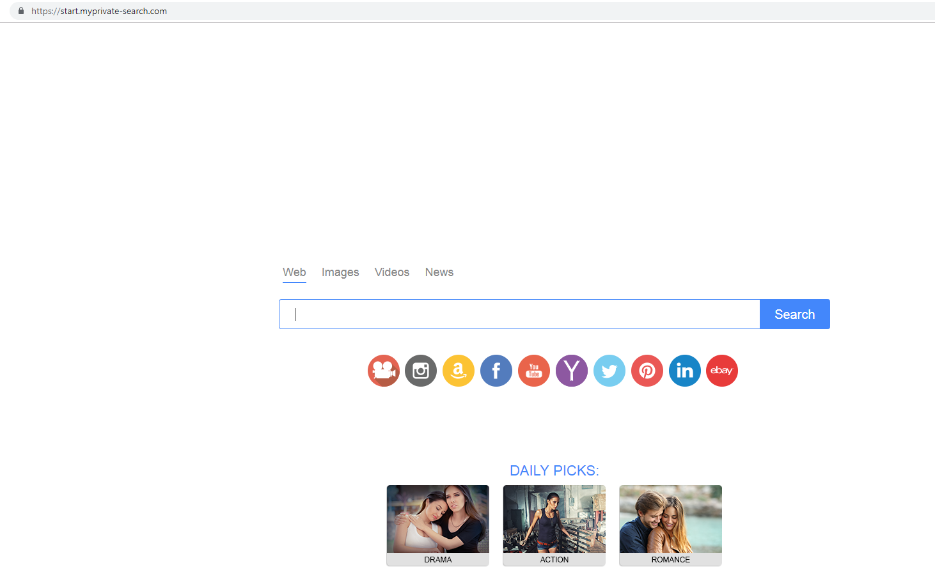This screenshot has height=572, width=935.
Task: Launch YouTube from the shortcut icon
Action: [534, 371]
